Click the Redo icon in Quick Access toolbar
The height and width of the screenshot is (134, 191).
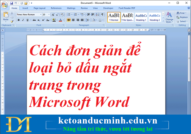pyautogui.click(x=22, y=3)
